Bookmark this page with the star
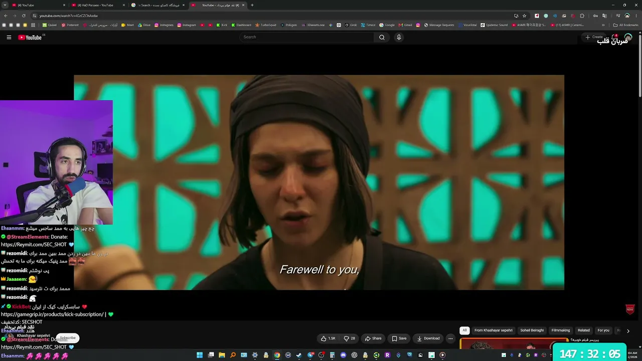Screen dimensions: 642x361 point(524,16)
